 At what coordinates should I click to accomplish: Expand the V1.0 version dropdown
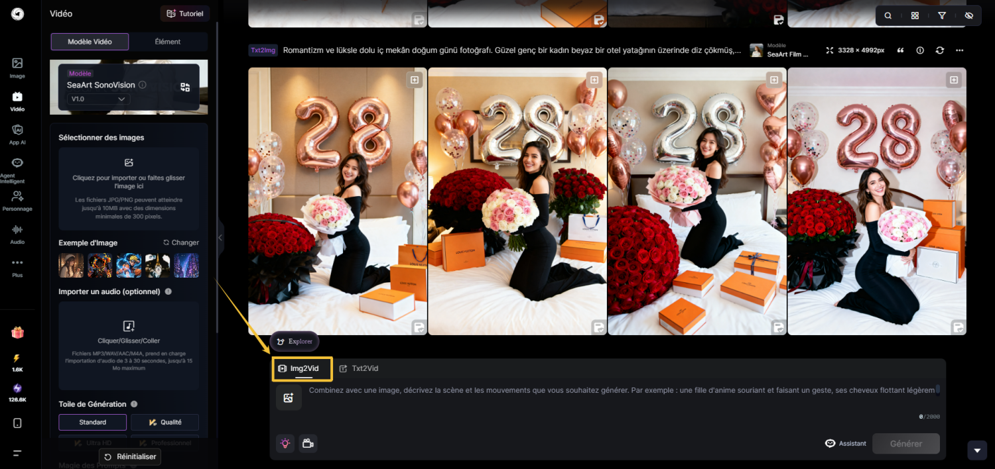(98, 99)
